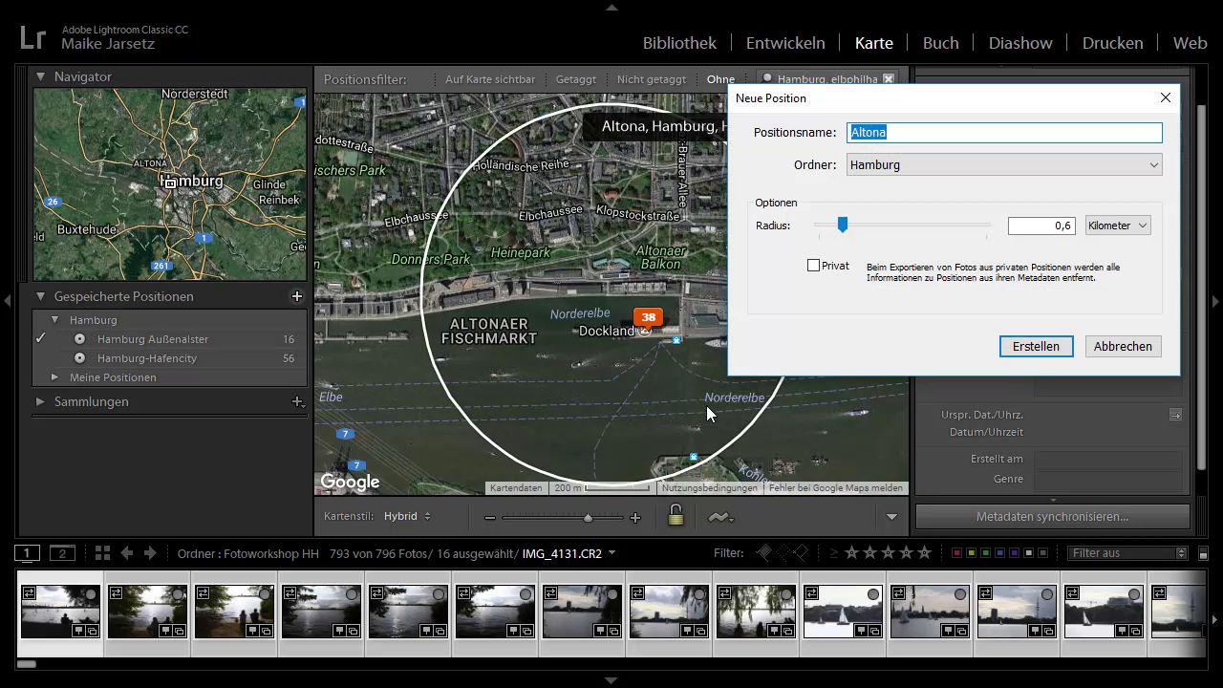Select the Getaggt position filter
This screenshot has height=688, width=1223.
point(576,79)
